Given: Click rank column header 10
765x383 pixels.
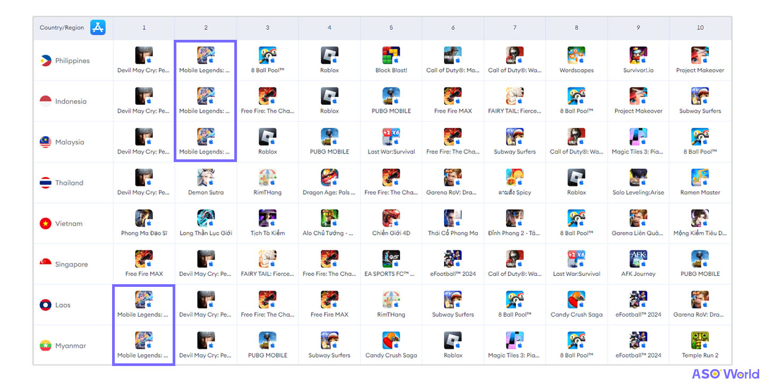Looking at the screenshot, I should click(x=700, y=28).
